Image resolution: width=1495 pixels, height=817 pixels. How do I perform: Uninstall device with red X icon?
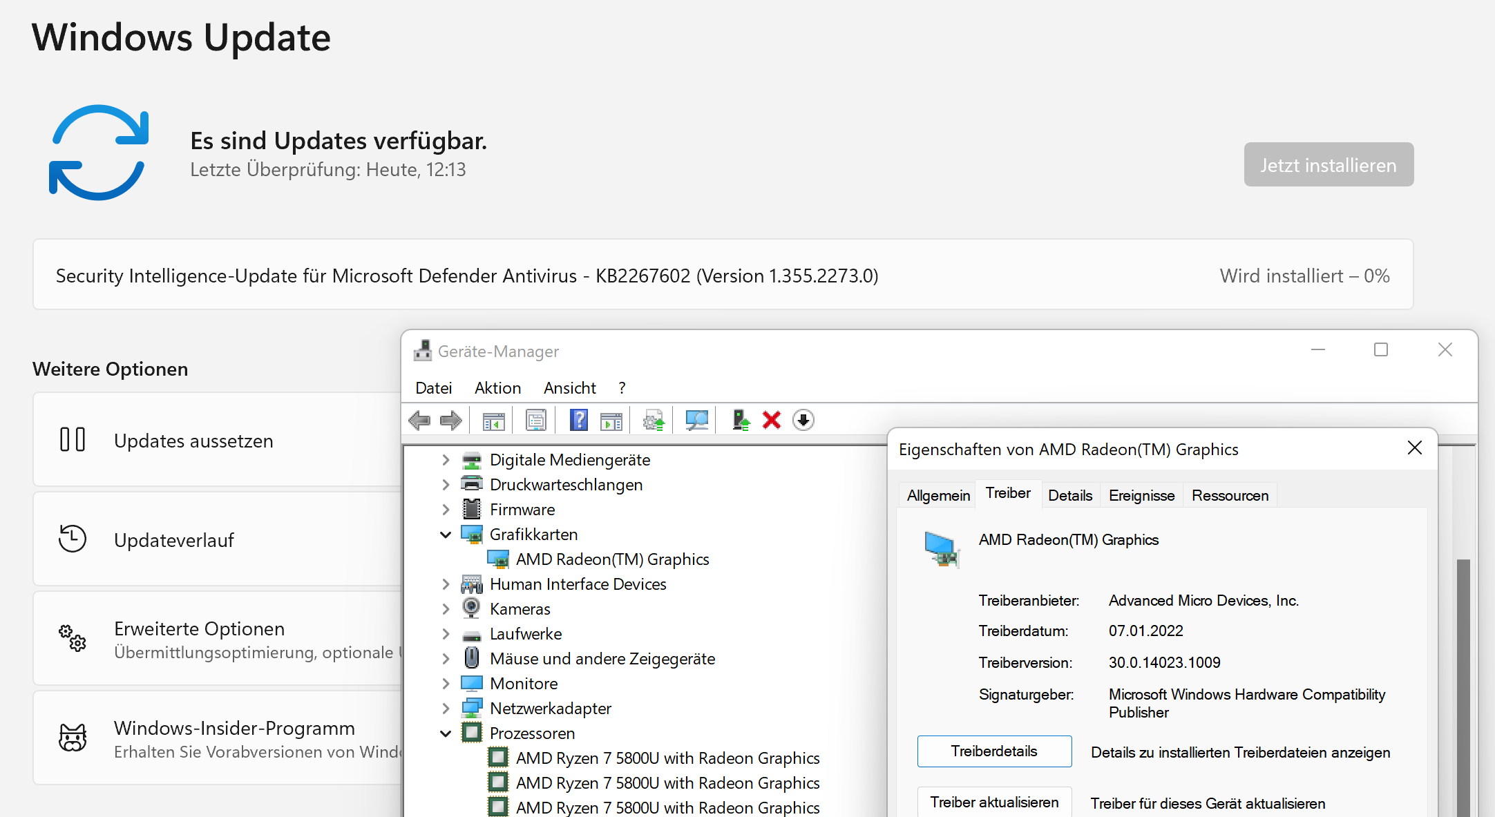coord(772,420)
